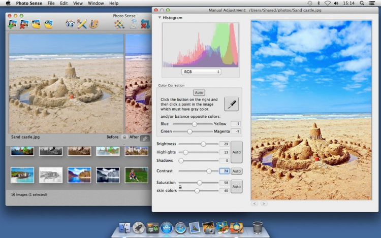The image size is (381, 238).
Task: Collapse the Histogram section
Action: pos(160,18)
